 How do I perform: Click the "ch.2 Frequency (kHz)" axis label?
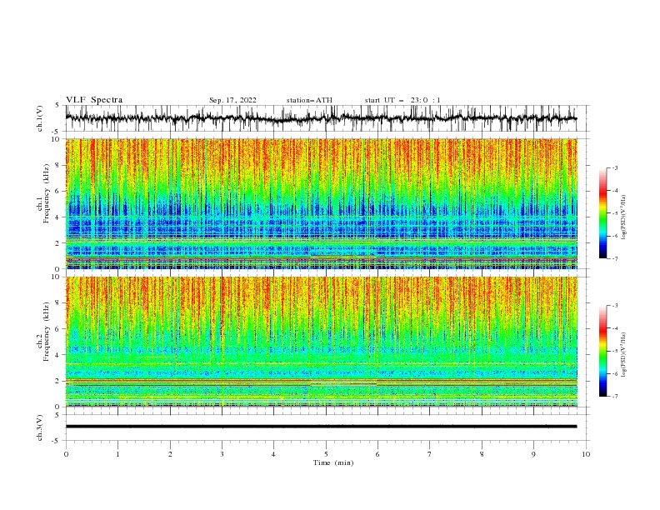point(43,331)
